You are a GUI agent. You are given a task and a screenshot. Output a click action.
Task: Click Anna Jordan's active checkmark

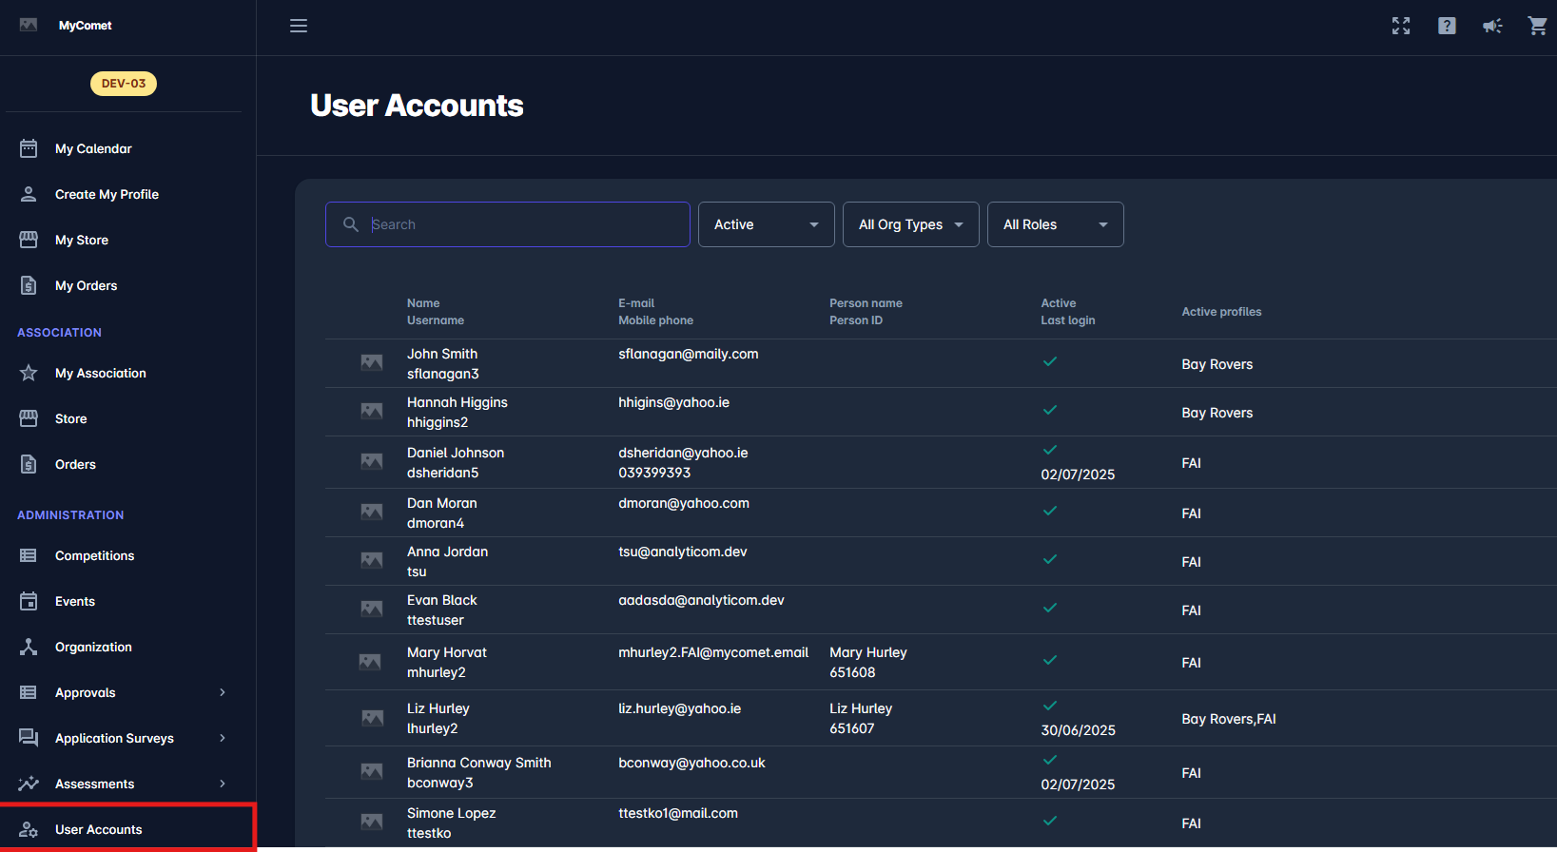point(1050,559)
